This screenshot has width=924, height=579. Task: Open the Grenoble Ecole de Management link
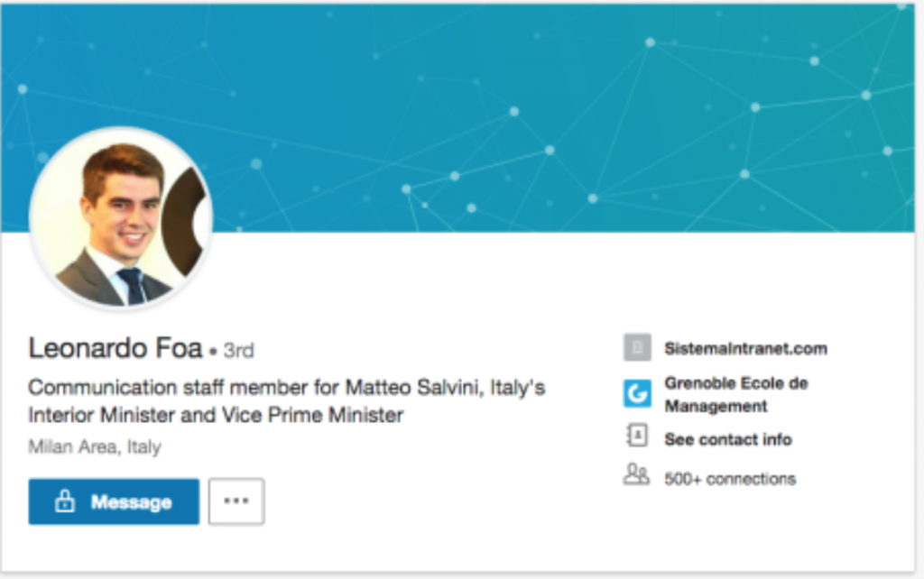point(735,394)
